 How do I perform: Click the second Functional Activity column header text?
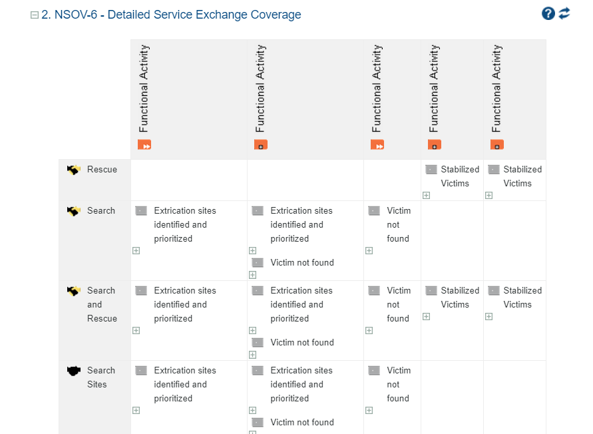260,89
